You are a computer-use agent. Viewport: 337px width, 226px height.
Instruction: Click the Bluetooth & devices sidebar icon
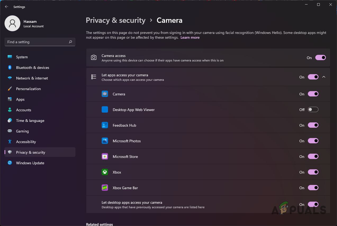click(x=10, y=68)
